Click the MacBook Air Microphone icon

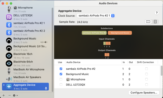coord(9,71)
